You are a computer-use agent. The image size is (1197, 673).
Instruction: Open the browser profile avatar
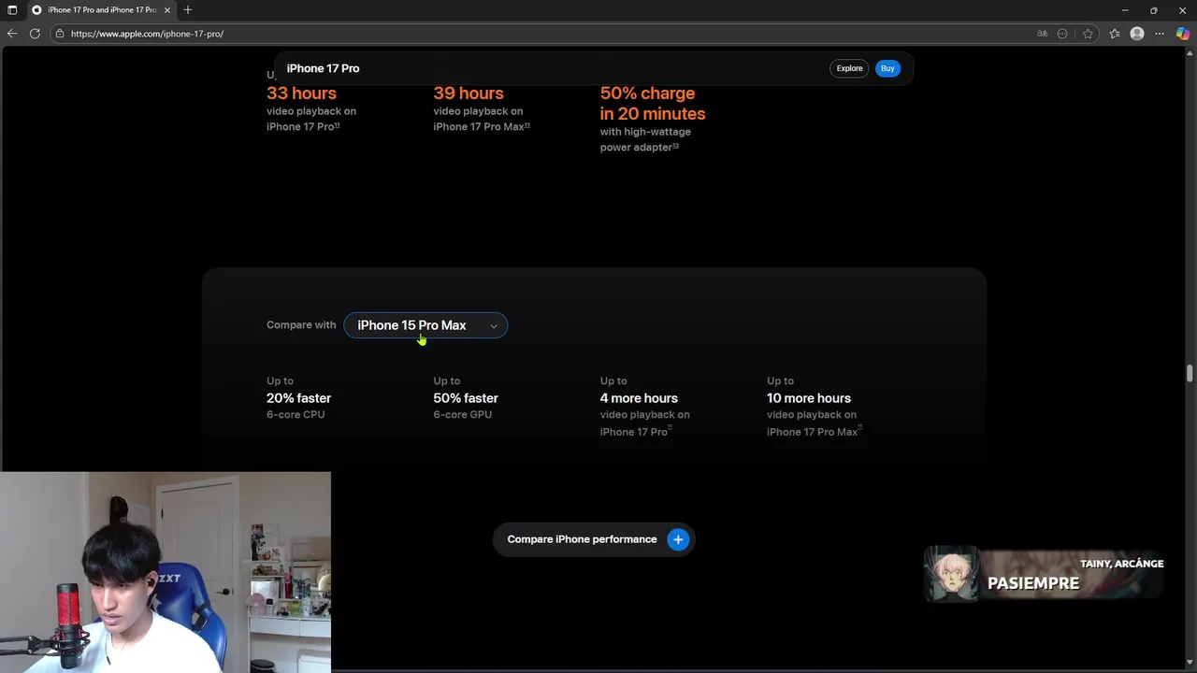1137,34
